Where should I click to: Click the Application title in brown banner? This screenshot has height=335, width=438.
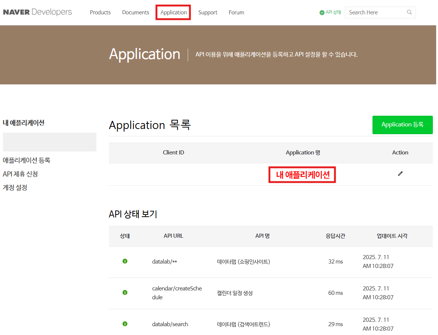click(145, 54)
